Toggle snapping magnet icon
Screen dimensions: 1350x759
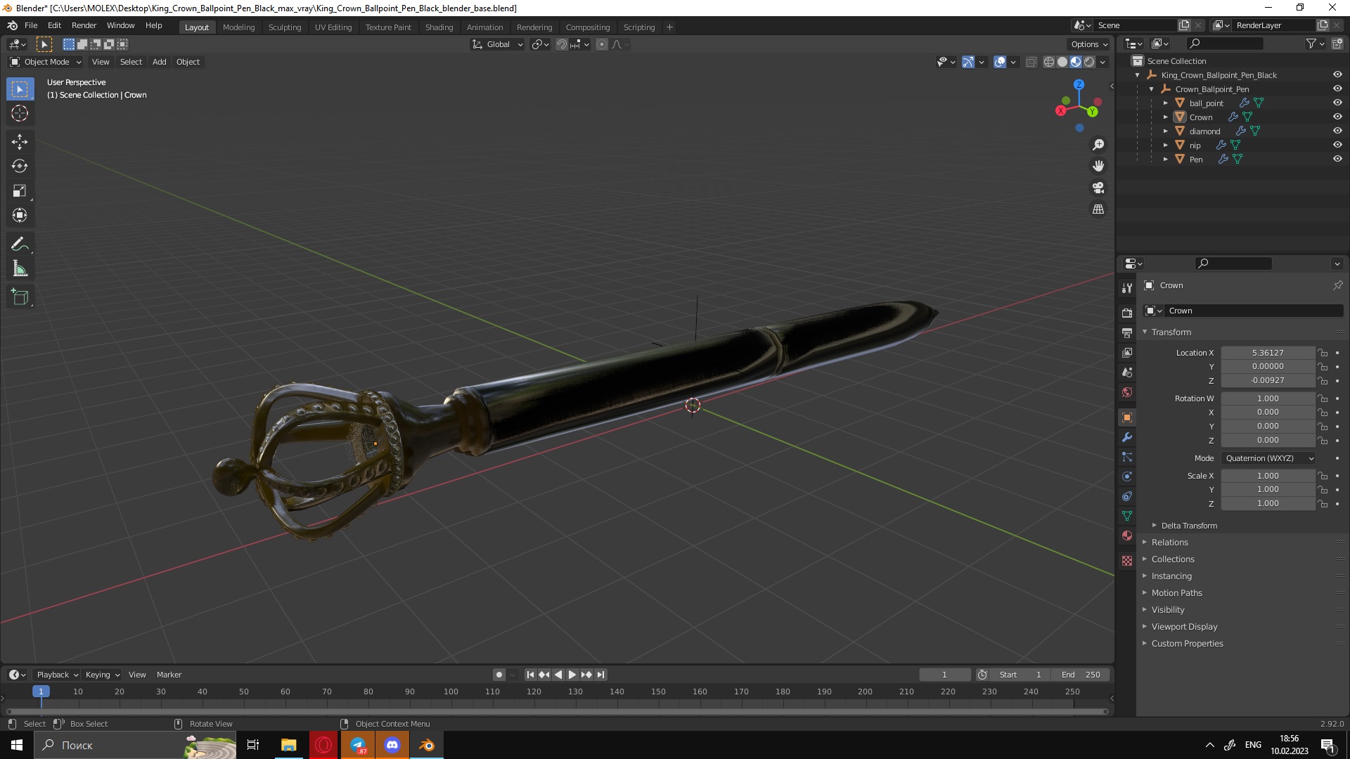coord(561,44)
